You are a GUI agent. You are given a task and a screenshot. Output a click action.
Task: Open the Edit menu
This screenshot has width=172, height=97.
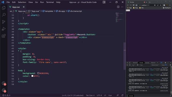click(14, 2)
